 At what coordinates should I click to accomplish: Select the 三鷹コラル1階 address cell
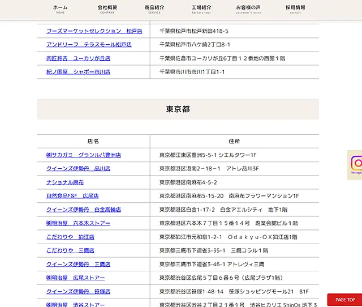(214, 250)
